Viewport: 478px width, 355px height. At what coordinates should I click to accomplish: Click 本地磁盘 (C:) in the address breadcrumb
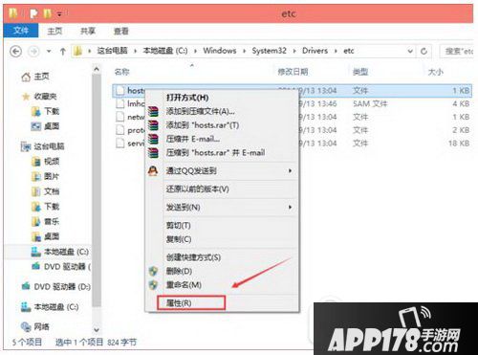165,51
